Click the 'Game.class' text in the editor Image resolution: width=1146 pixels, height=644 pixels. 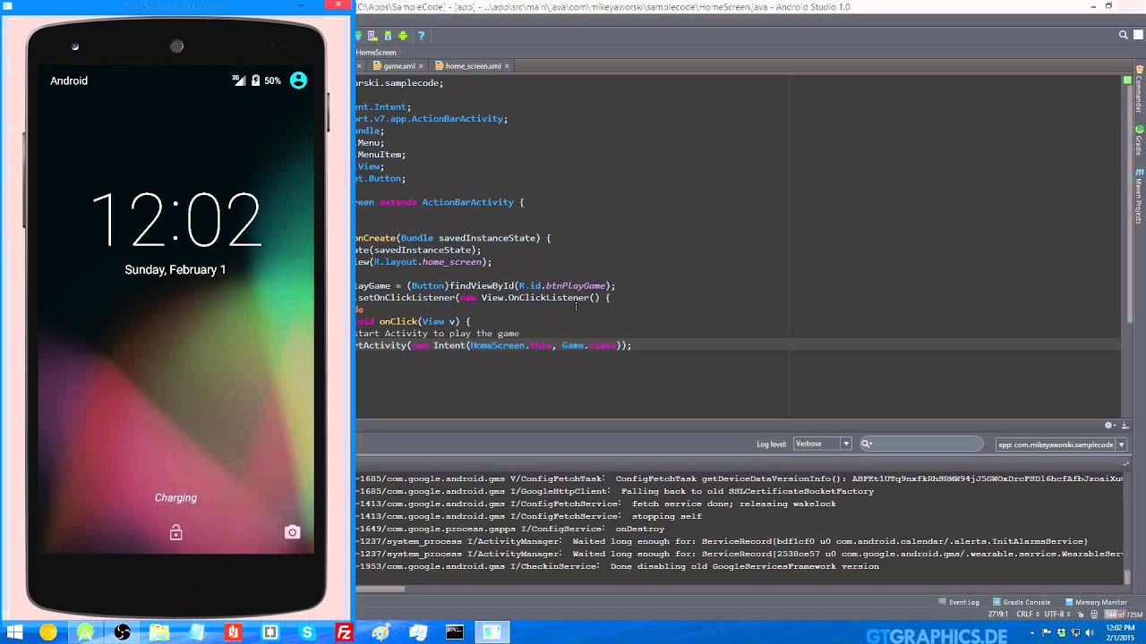[x=589, y=345]
